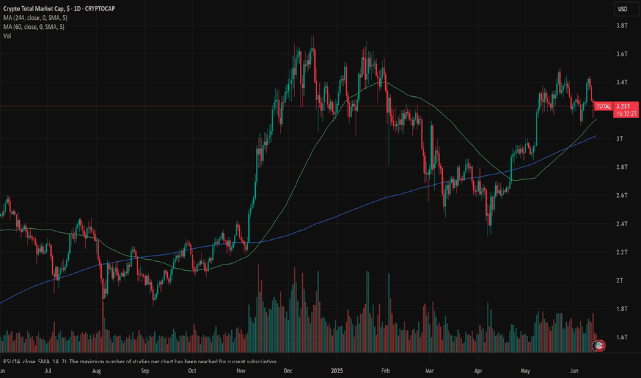Click the 2025 label on time axis
The height and width of the screenshot is (378, 641).
click(337, 371)
